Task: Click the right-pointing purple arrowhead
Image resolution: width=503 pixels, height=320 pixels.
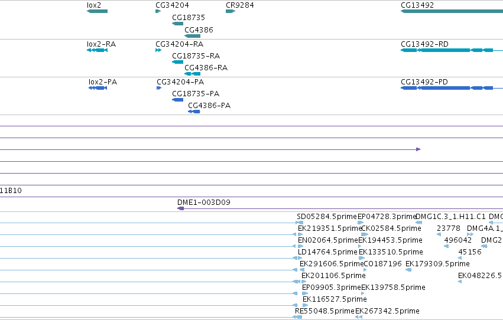Action: coord(418,149)
